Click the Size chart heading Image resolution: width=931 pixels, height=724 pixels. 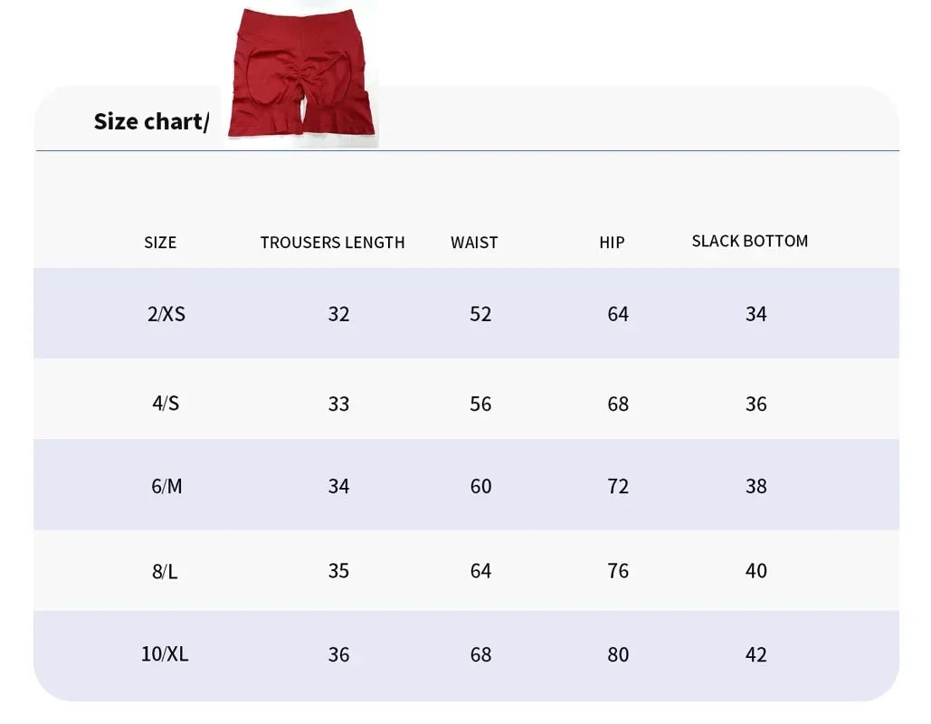coord(150,121)
